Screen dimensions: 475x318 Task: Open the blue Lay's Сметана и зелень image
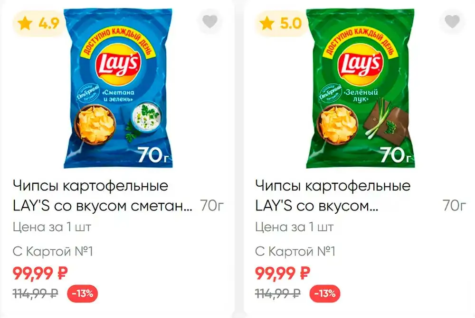click(118, 88)
